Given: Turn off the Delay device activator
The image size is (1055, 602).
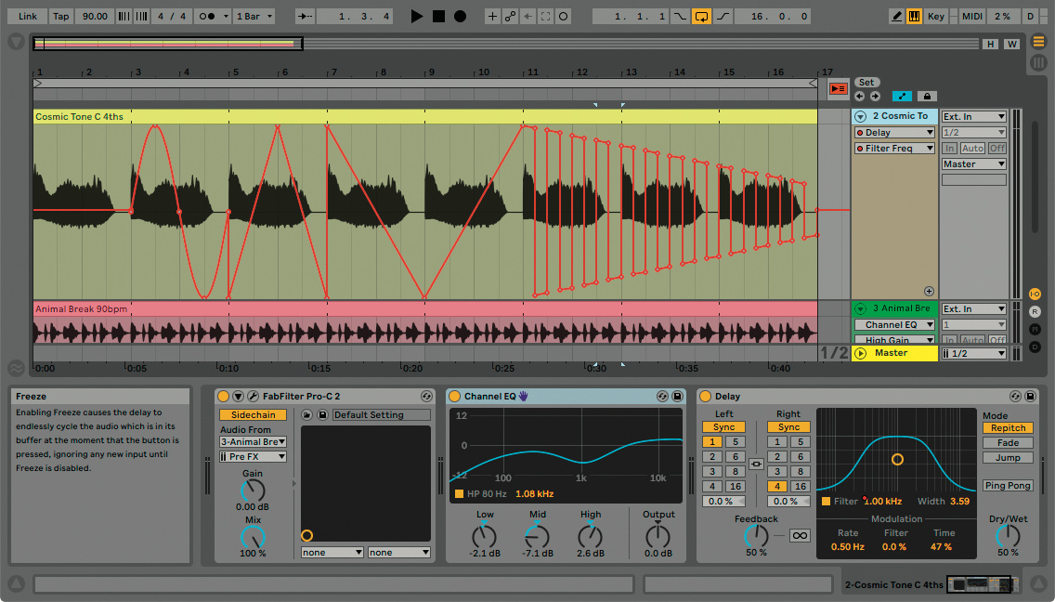Looking at the screenshot, I should pos(705,397).
